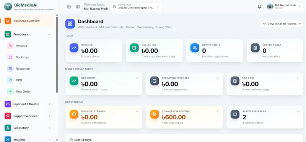This screenshot has height=142, width=306.
Task: Click the sidebar scrollbar thumb
Action: click(x=57, y=55)
